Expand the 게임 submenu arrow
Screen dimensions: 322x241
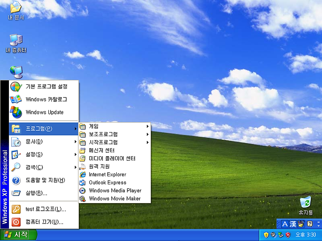coord(148,126)
